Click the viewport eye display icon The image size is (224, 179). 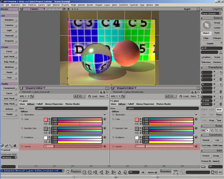point(68,9)
